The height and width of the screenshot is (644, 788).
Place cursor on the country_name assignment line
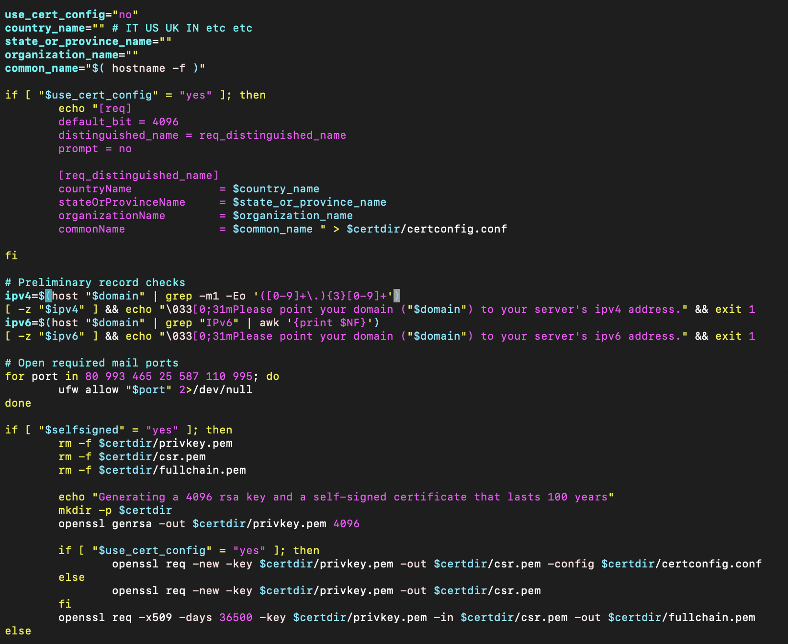point(128,28)
